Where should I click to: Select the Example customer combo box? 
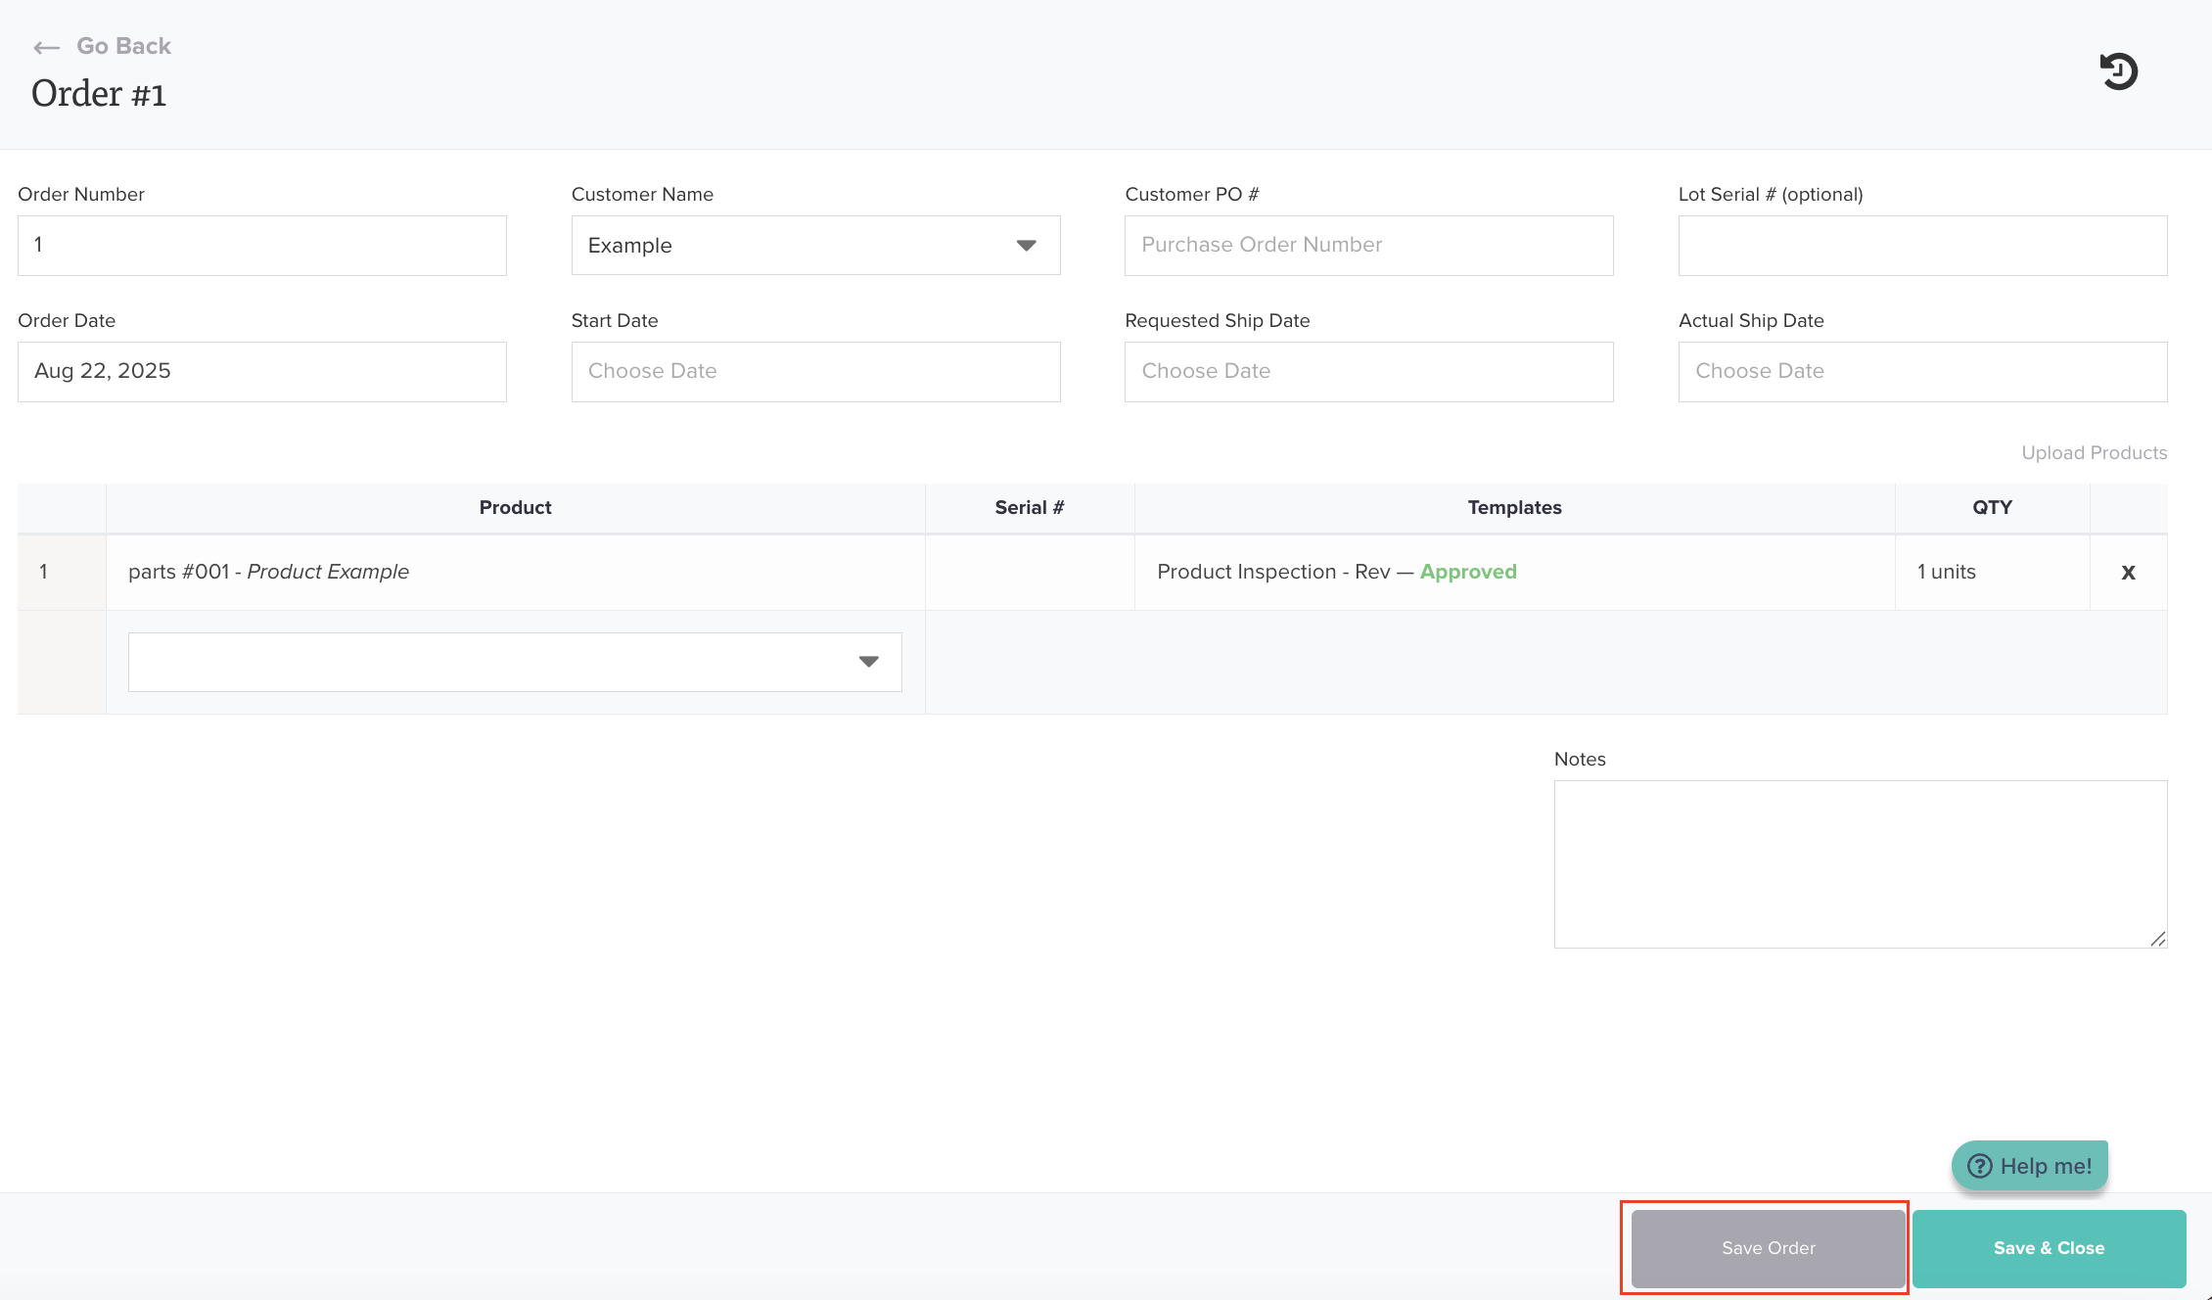793,246
